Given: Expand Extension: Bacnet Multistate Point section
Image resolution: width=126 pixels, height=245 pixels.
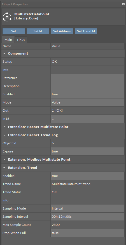Looking at the screenshot, I should [x=4, y=127].
